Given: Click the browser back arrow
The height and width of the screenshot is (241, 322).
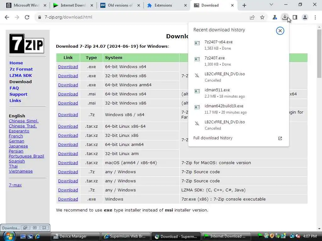Looking at the screenshot, I should (x=7, y=17).
